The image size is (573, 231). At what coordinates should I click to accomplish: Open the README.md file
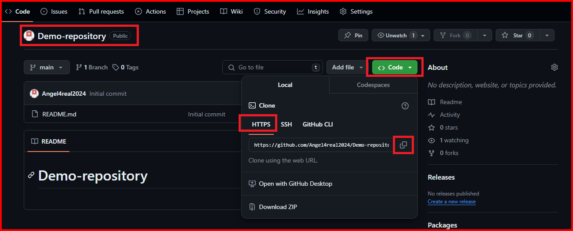(59, 114)
